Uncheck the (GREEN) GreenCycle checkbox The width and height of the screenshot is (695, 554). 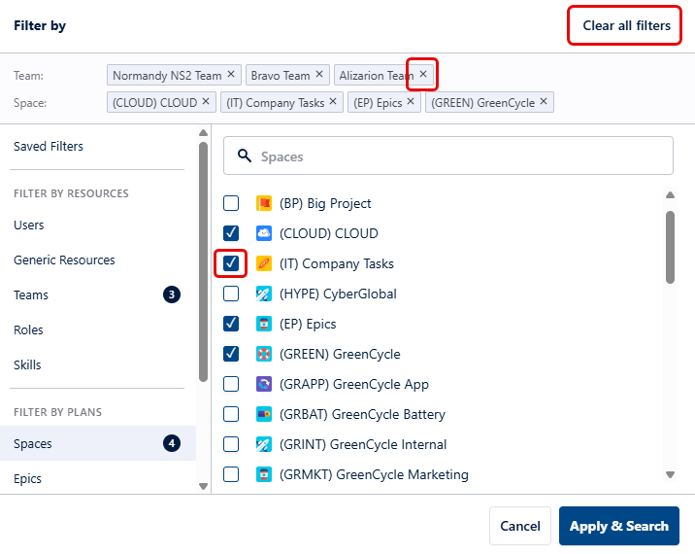click(x=231, y=354)
